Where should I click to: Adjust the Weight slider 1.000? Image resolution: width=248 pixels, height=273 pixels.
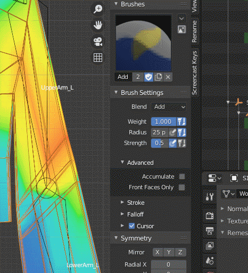coord(163,122)
